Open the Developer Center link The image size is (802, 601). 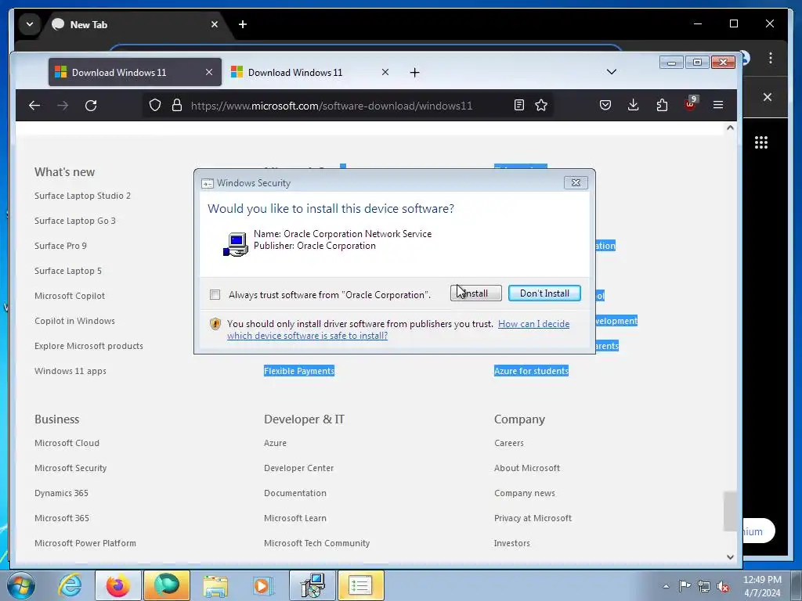tap(298, 468)
